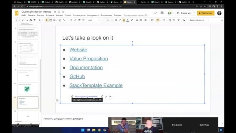Click the fill color bucket icon

pyautogui.click(x=71, y=20)
